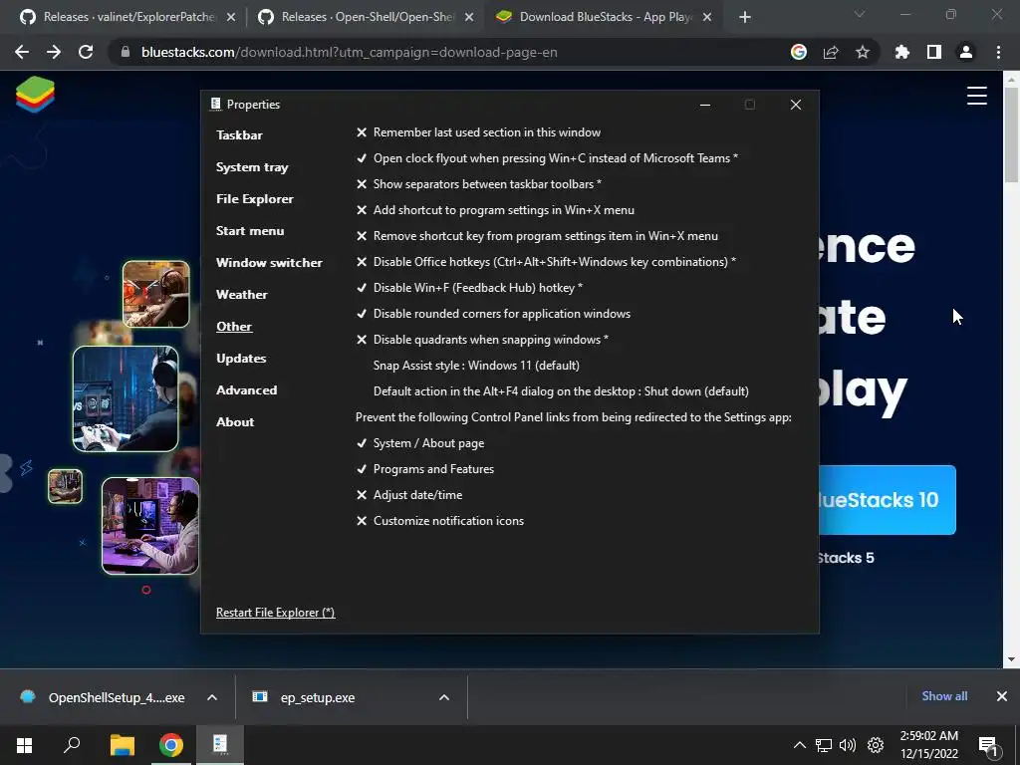This screenshot has height=765, width=1020.
Task: Expand ep_setup.exe download options chevron
Action: click(444, 697)
